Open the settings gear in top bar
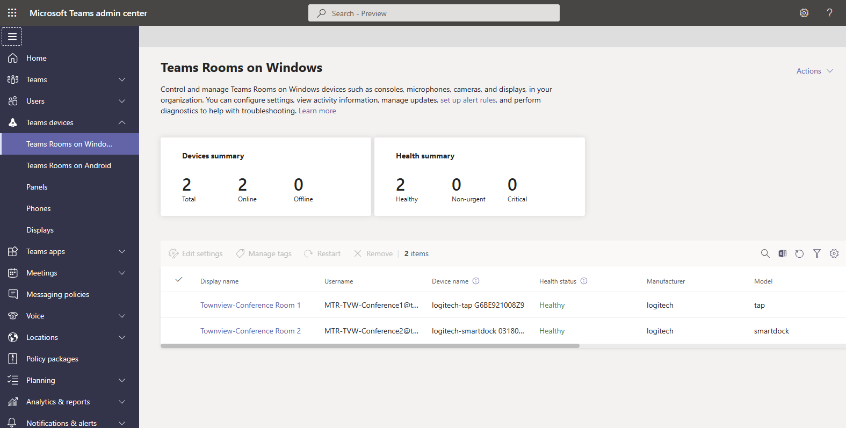Screen dimensions: 846x428 pos(804,13)
